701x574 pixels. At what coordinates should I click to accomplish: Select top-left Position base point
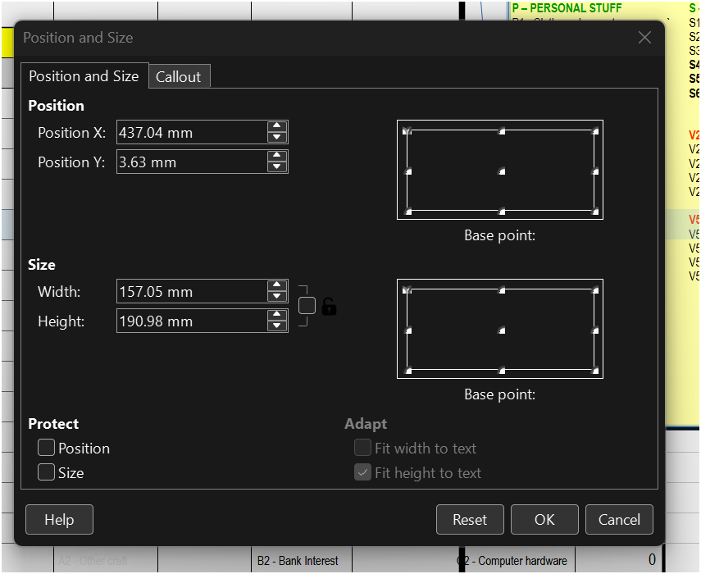click(407, 131)
